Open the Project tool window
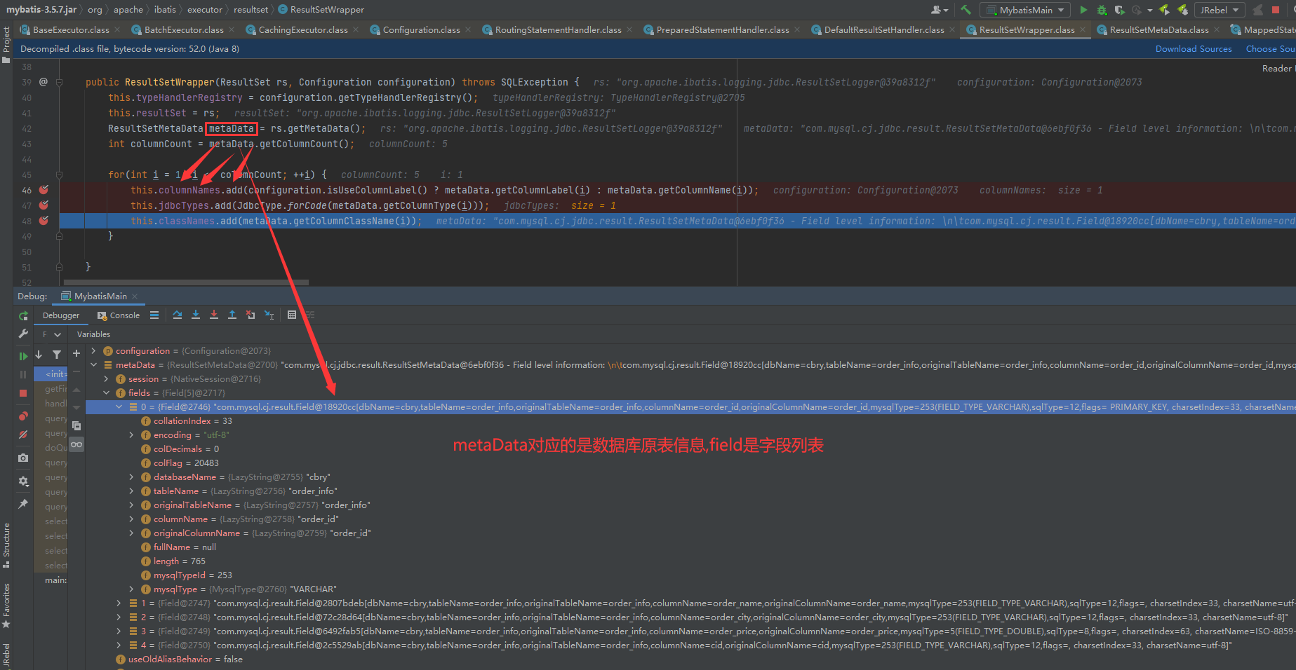1296x670 pixels. (6, 44)
